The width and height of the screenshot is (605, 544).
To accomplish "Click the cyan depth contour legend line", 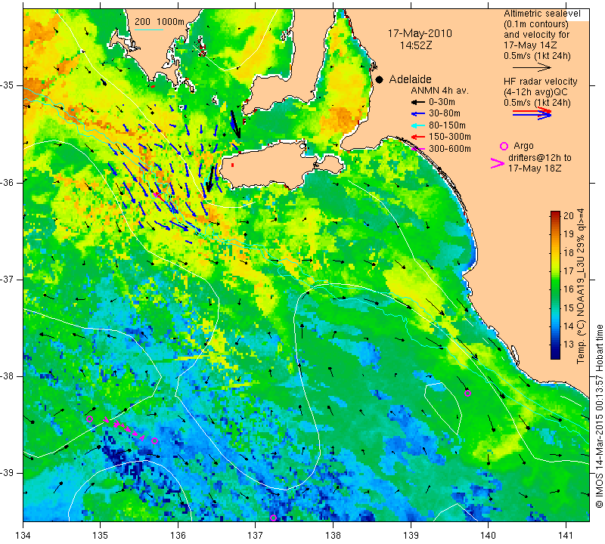I will (149, 29).
